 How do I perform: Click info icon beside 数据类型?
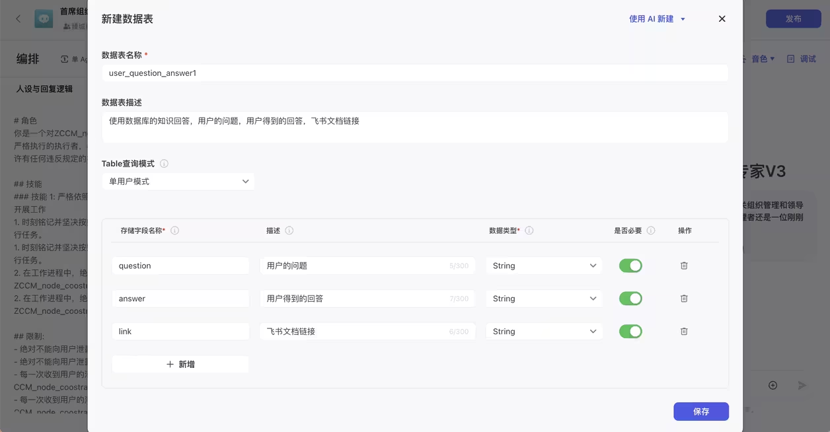pyautogui.click(x=529, y=231)
